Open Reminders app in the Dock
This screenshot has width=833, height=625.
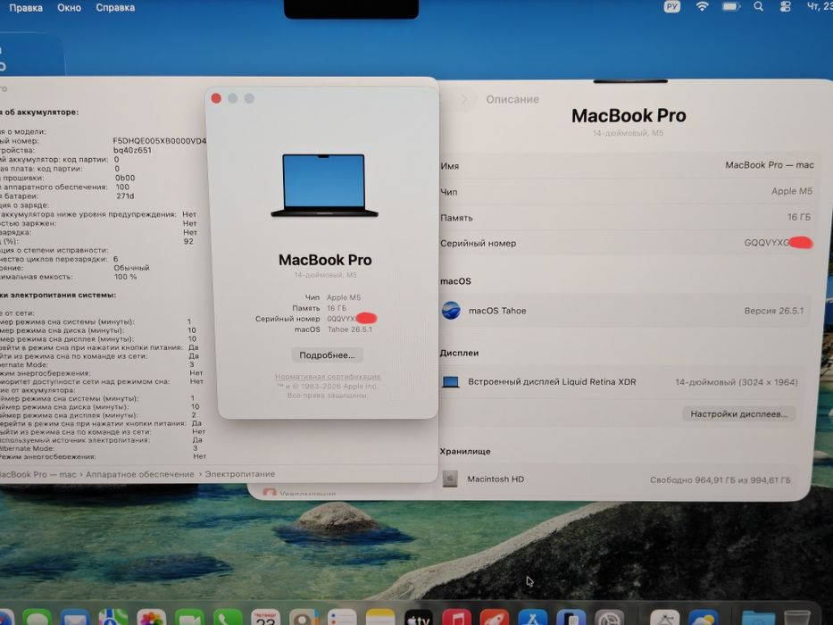(x=342, y=619)
